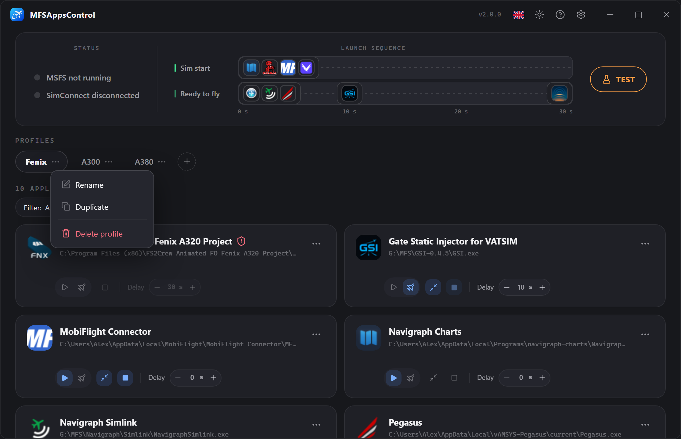The width and height of the screenshot is (681, 439).
Task: Click the blue Navigraph Charts icon in Sim start sequence
Action: click(251, 68)
